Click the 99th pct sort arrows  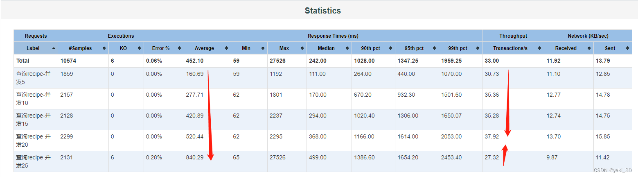coord(478,48)
